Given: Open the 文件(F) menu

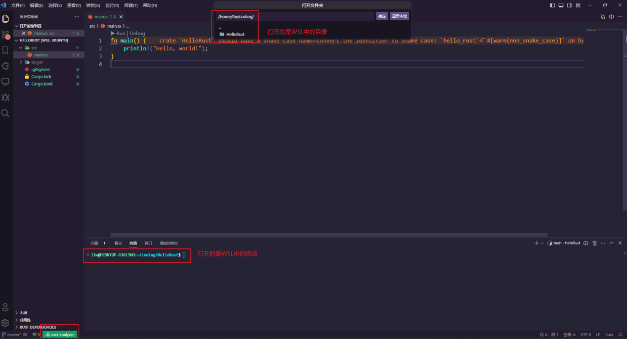Looking at the screenshot, I should tap(18, 5).
